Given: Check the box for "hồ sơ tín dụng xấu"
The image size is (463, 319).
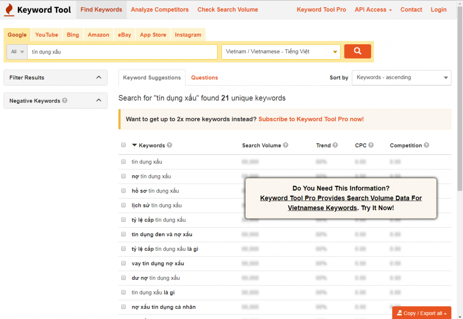Looking at the screenshot, I should pos(123,190).
